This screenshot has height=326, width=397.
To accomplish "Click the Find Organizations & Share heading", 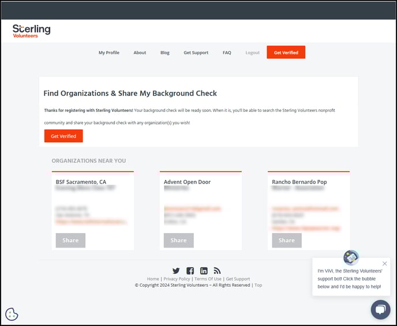I will point(130,93).
